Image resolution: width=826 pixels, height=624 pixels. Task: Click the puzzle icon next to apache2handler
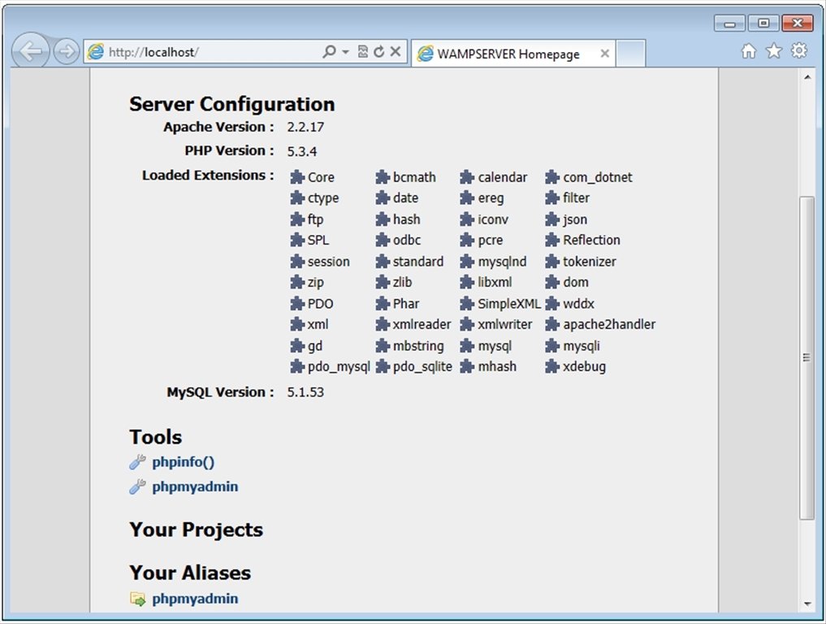(552, 324)
